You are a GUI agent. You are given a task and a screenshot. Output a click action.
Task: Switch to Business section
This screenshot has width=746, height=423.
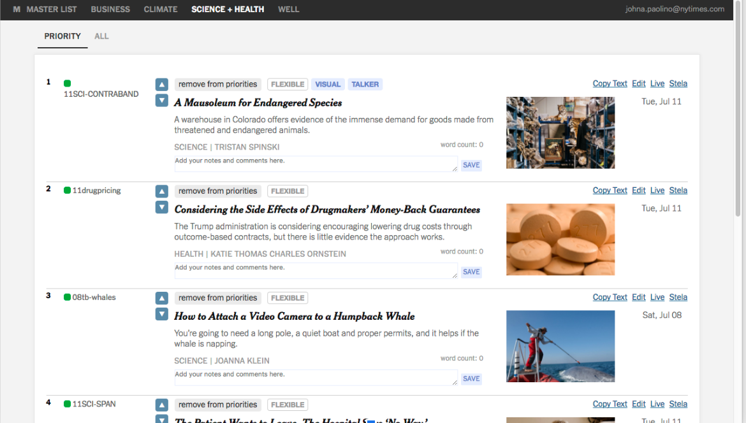(x=110, y=9)
